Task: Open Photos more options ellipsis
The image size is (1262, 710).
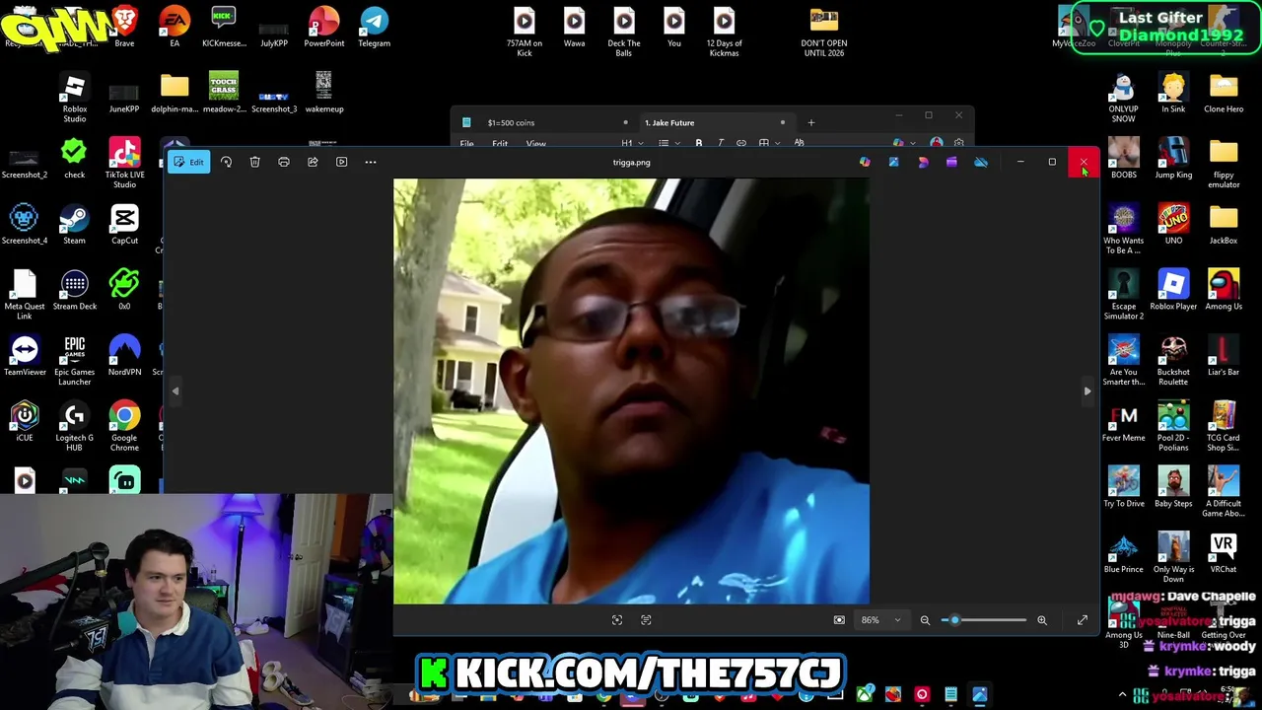Action: coord(371,162)
